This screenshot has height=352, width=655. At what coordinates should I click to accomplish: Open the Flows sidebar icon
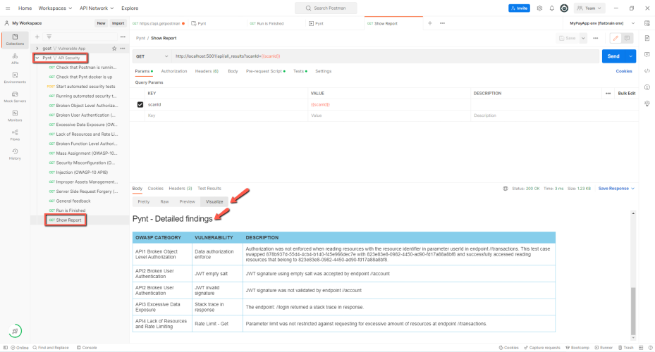coord(15,134)
